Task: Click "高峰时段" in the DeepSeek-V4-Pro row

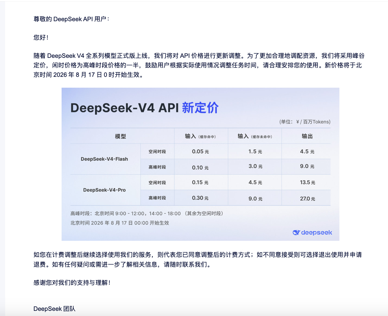Action: pos(157,198)
